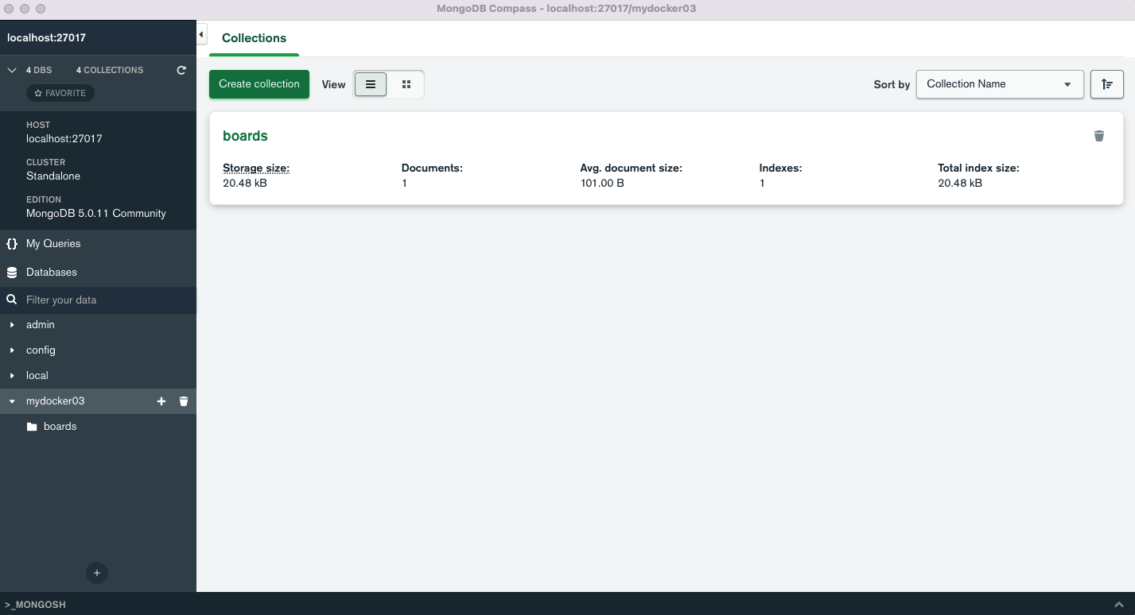Select the mydocker03 database name
This screenshot has height=615, width=1135.
pos(55,401)
